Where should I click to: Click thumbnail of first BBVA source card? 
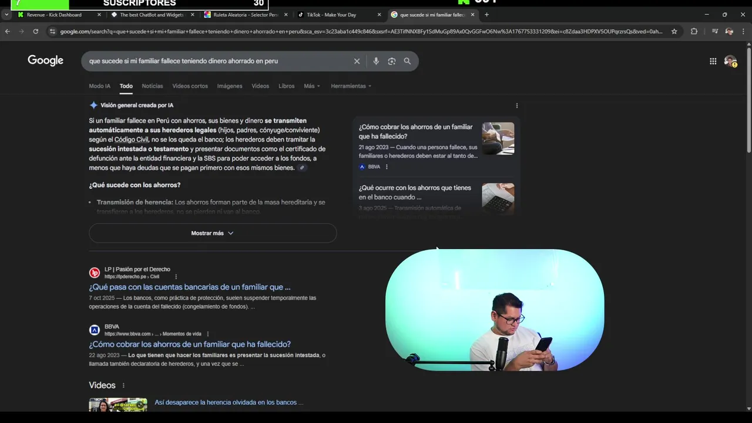pos(498,139)
